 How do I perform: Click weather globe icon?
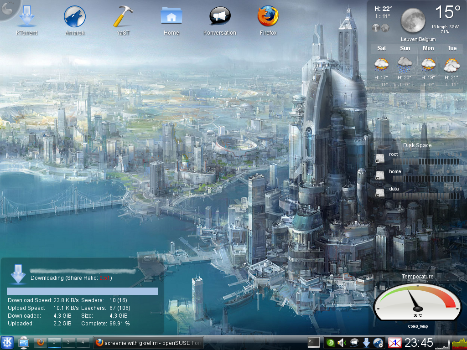click(385, 28)
